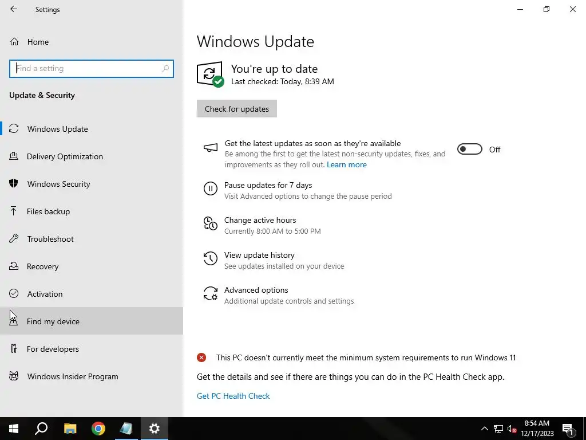Click 'Update & Security' heading
The height and width of the screenshot is (440, 586).
[x=42, y=96]
